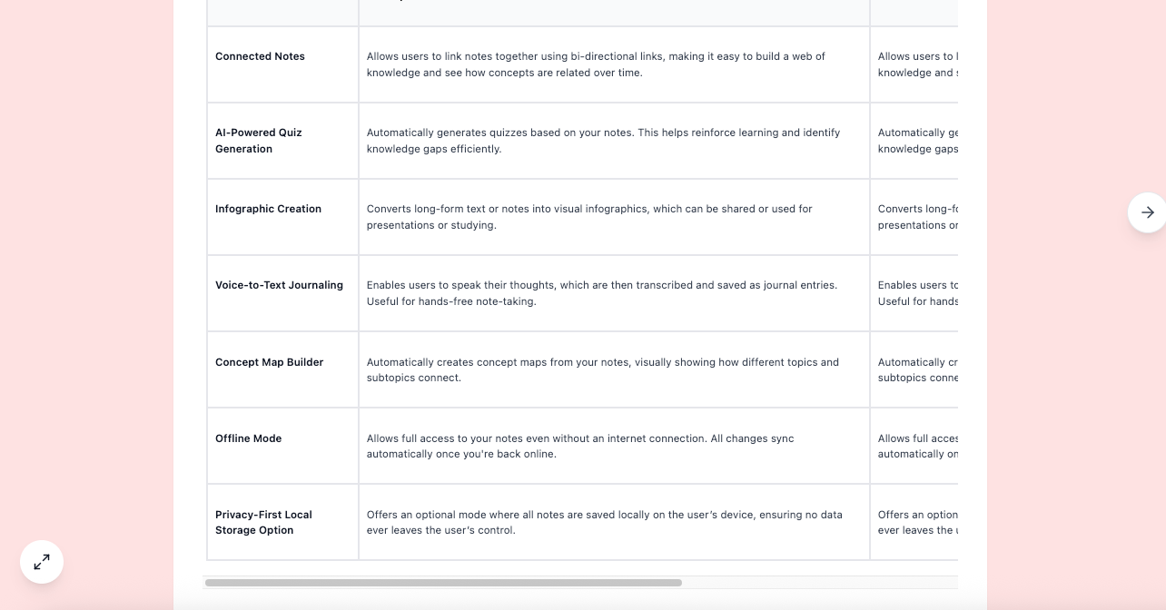Click the cut-off third column Connected Notes cell
Viewport: 1166px width, 610px height.
point(914,64)
